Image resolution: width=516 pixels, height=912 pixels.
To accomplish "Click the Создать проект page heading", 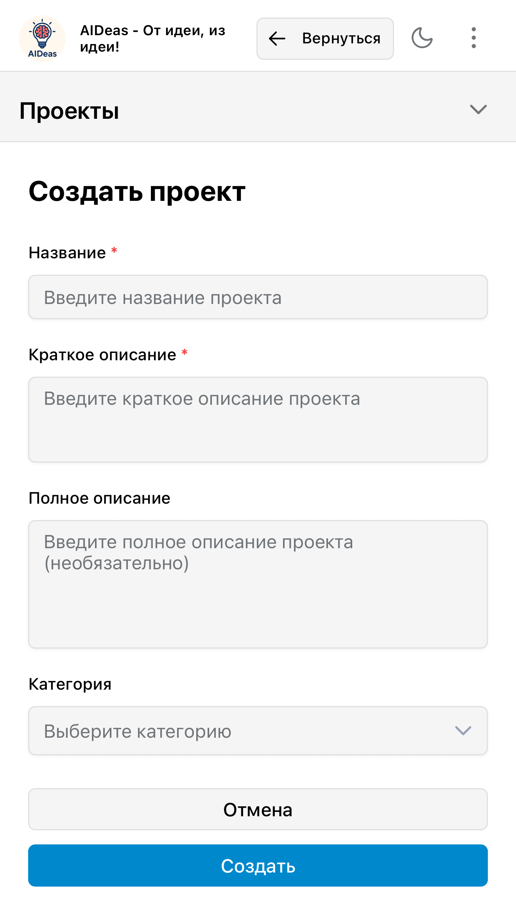I will [137, 191].
